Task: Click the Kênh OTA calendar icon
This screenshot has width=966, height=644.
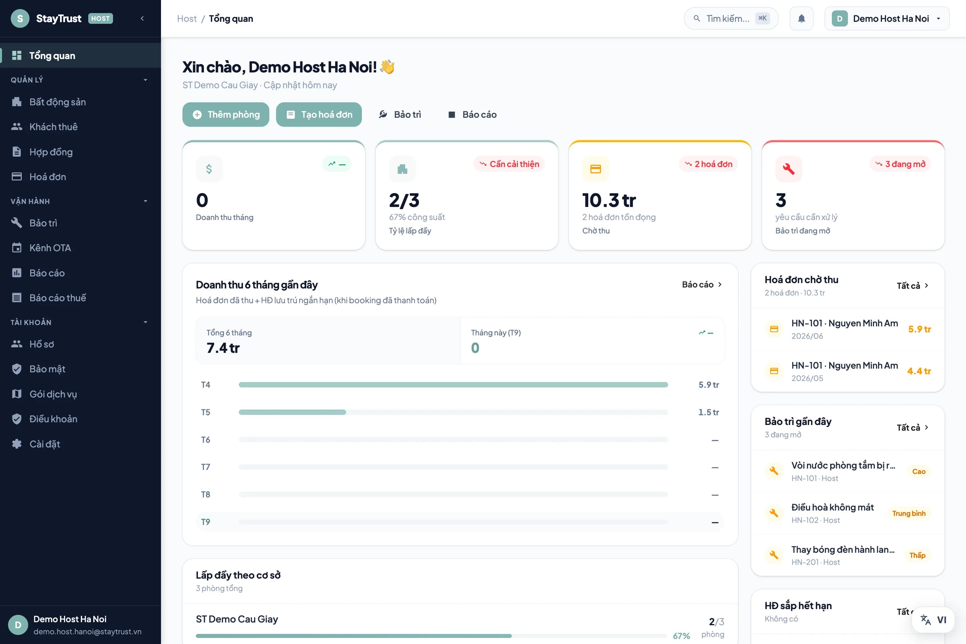Action: pos(16,248)
